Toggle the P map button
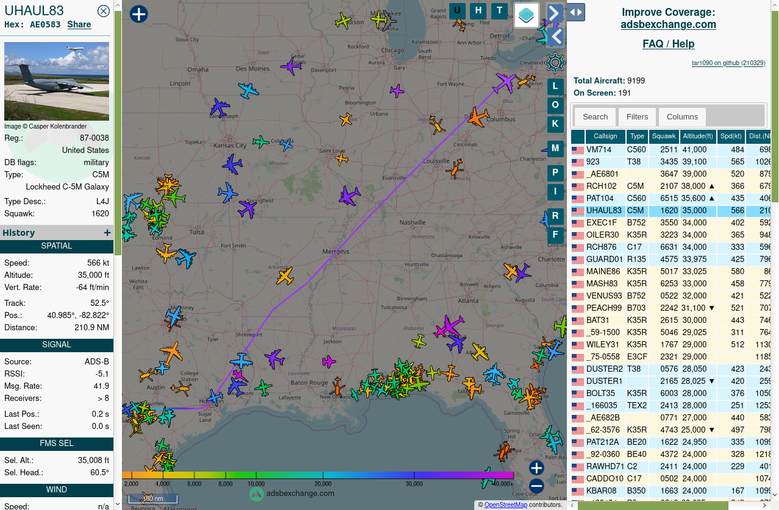 [555, 173]
